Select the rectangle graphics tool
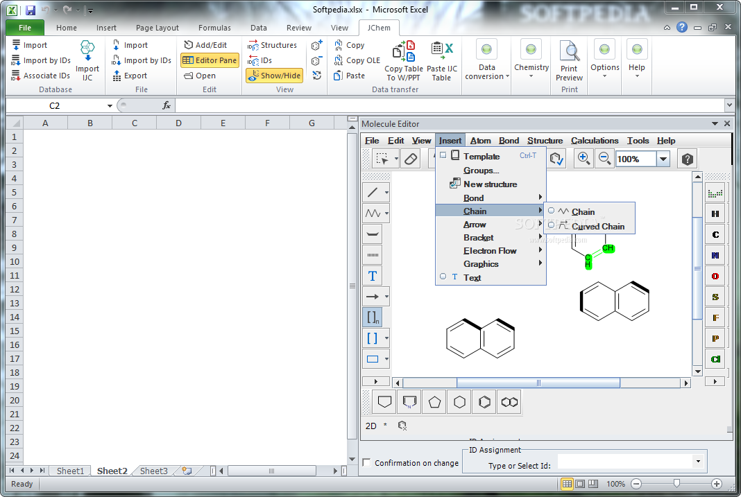The image size is (741, 497). 373,358
